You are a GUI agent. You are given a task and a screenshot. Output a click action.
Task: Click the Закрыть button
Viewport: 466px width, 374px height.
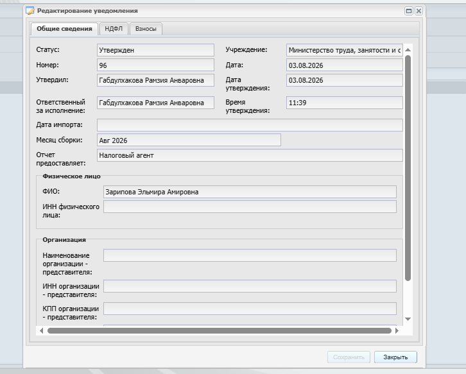click(x=395, y=357)
